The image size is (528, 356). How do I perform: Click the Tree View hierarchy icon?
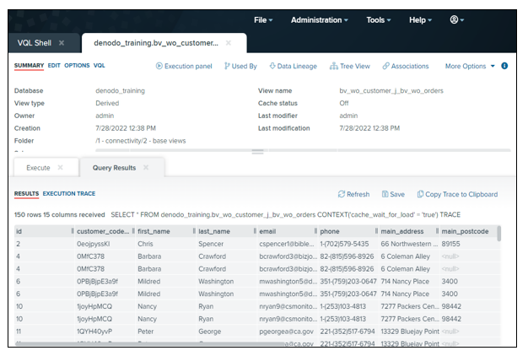pos(334,66)
